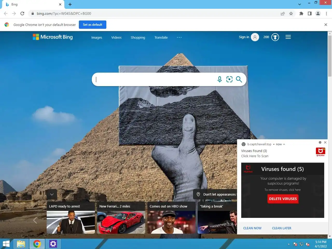Click the McAfee logo in notification

(321, 152)
